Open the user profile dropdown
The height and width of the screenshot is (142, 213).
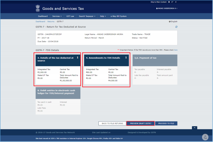pos(167,8)
